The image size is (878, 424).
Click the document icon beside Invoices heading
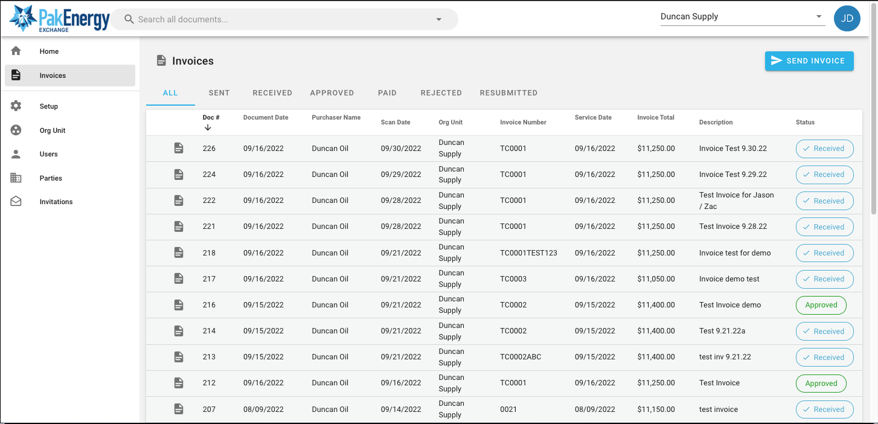coord(161,60)
